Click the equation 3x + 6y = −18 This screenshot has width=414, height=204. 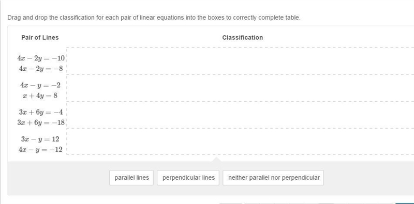click(41, 122)
